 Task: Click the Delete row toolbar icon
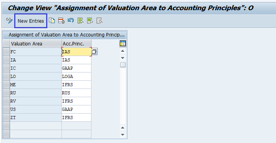(x=62, y=21)
